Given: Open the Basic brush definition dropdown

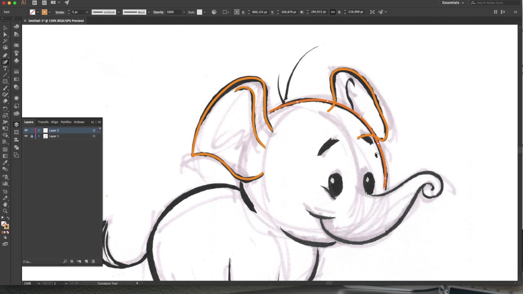Looking at the screenshot, I should pyautogui.click(x=148, y=12).
